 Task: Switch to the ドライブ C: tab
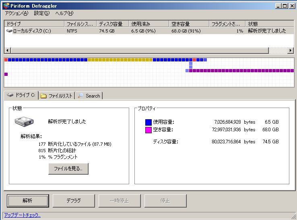click(x=21, y=95)
